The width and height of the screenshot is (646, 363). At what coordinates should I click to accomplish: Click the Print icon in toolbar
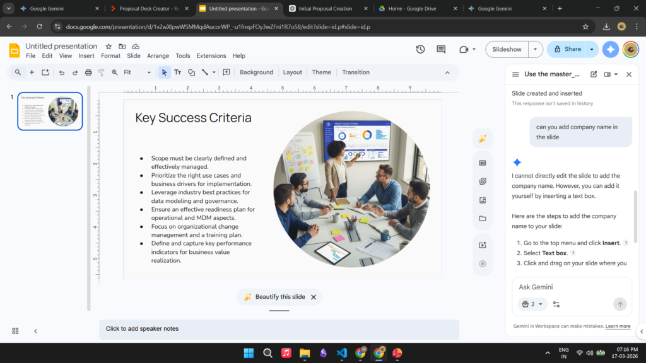[88, 72]
